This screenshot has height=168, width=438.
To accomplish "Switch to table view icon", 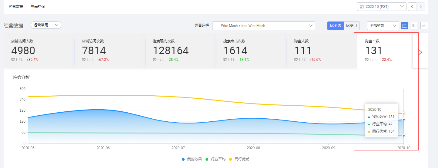I will 414,26.
